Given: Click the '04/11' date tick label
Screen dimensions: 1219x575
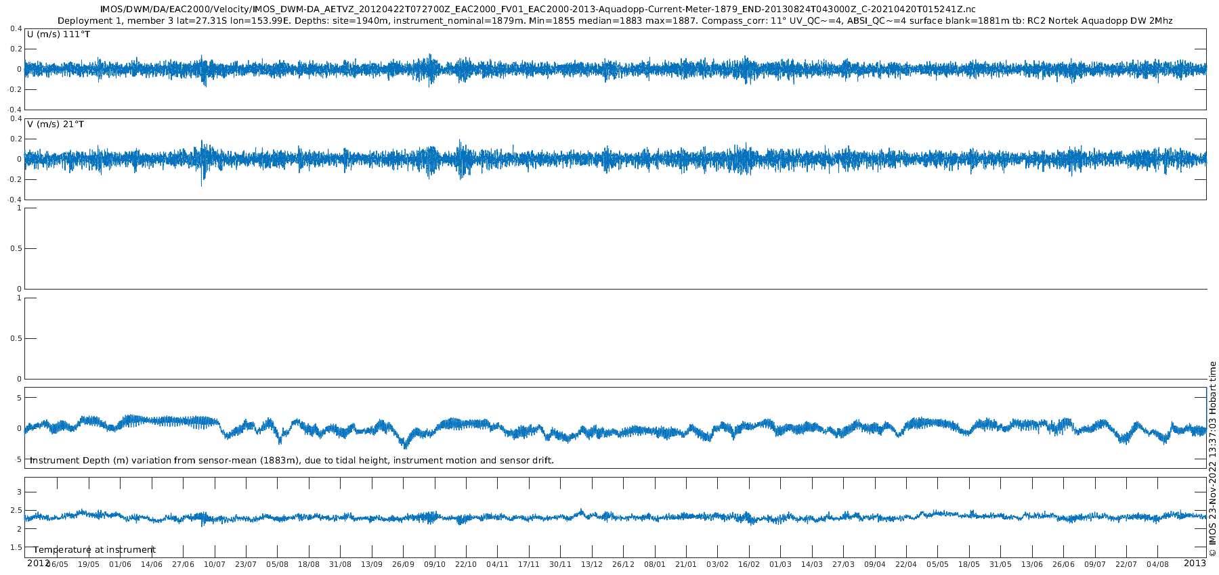Looking at the screenshot, I should (497, 564).
